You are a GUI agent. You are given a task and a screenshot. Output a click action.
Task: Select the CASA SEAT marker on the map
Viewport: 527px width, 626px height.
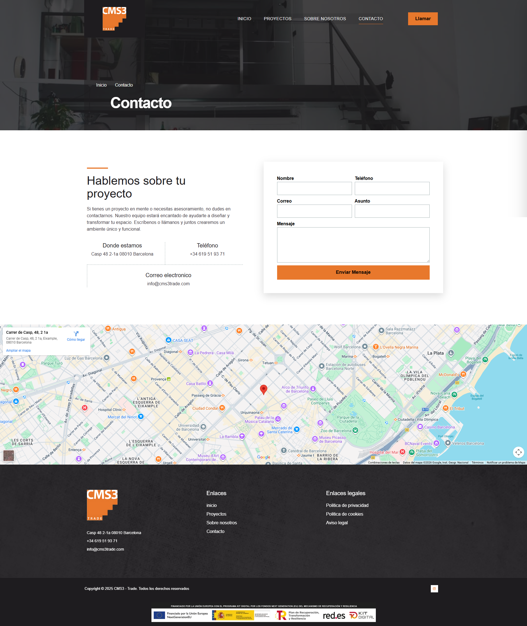(x=169, y=340)
